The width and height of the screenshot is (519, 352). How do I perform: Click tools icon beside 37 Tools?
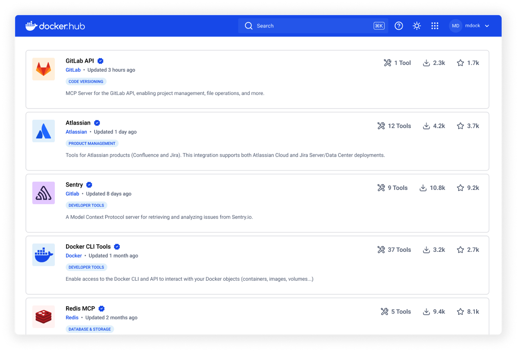(381, 249)
